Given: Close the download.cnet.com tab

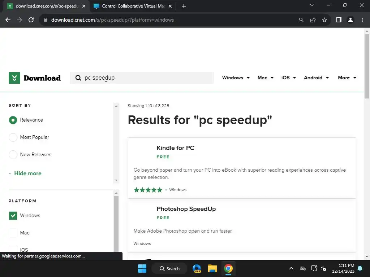Looking at the screenshot, I should 84,6.
